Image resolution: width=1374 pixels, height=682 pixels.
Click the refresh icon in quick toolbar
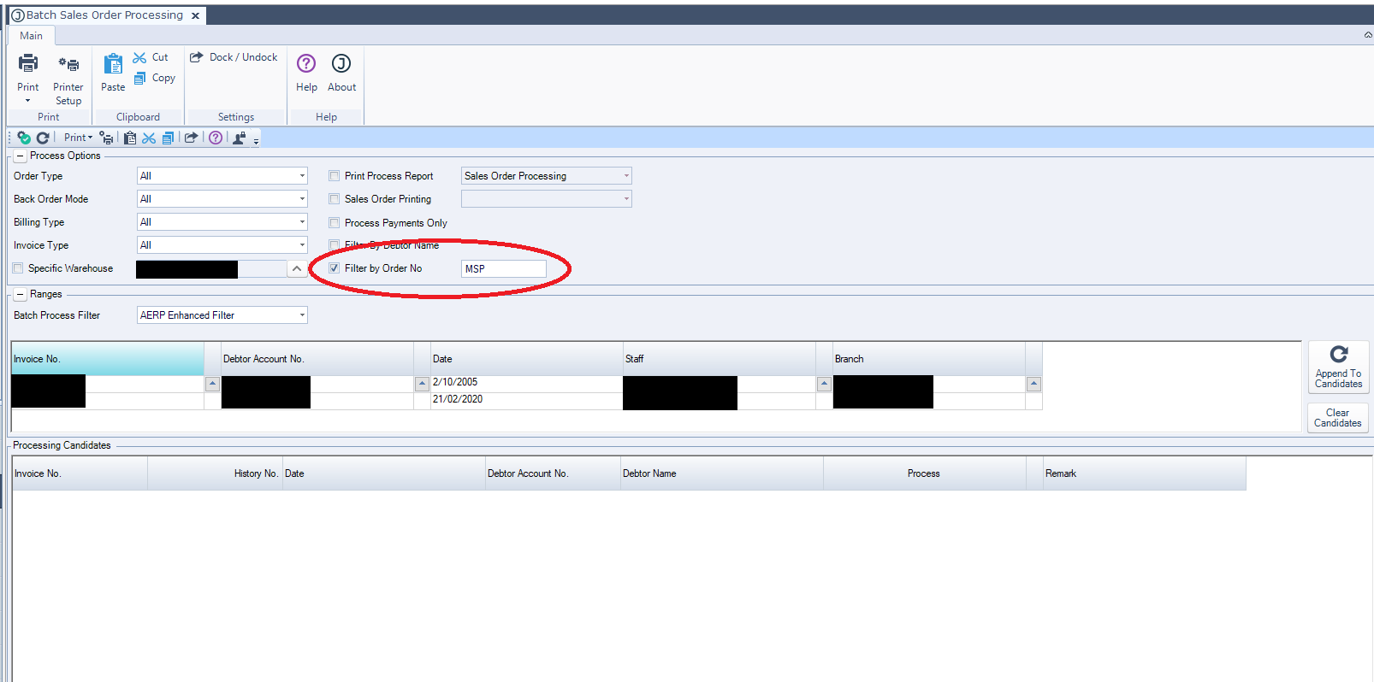(42, 138)
